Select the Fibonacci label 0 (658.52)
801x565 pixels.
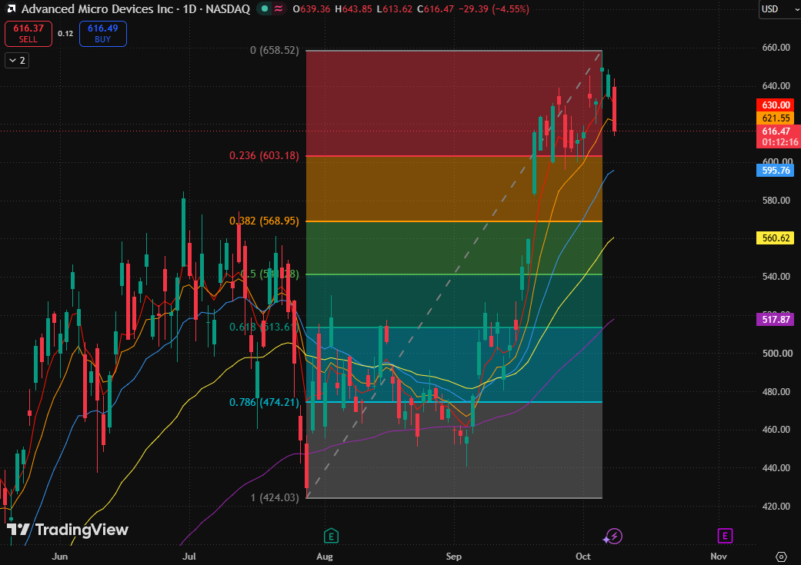[275, 50]
